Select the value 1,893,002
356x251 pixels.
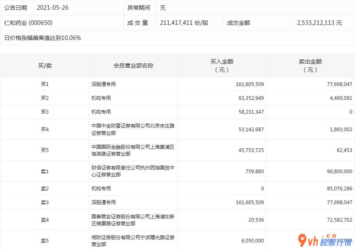point(341,130)
